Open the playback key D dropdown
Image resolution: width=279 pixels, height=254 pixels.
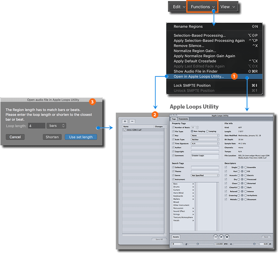click(x=177, y=244)
